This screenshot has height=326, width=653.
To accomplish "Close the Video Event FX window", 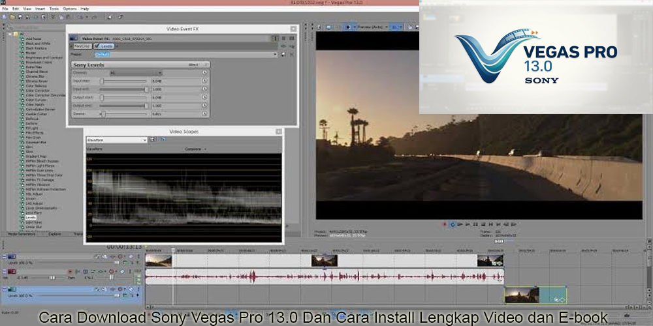I will click(294, 29).
